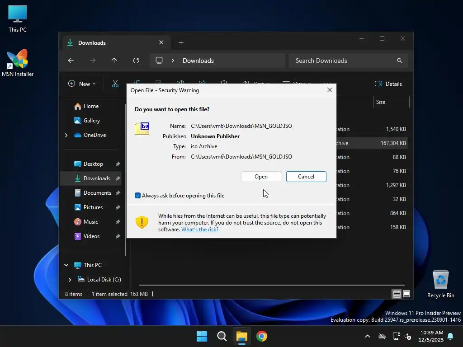Select Downloads in the address bar

198,61
